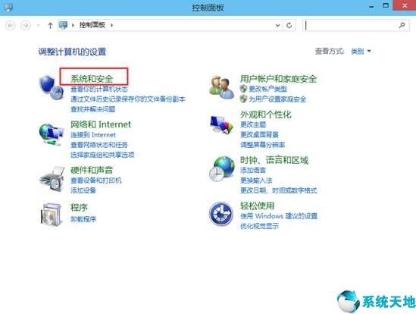Open the User Accounts people icon
Viewport: 416px width, 314px height.
[221, 87]
